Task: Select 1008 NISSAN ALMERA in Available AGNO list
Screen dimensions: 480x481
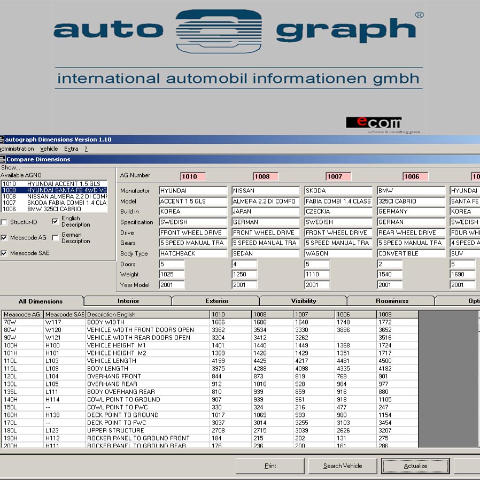Action: pos(55,196)
